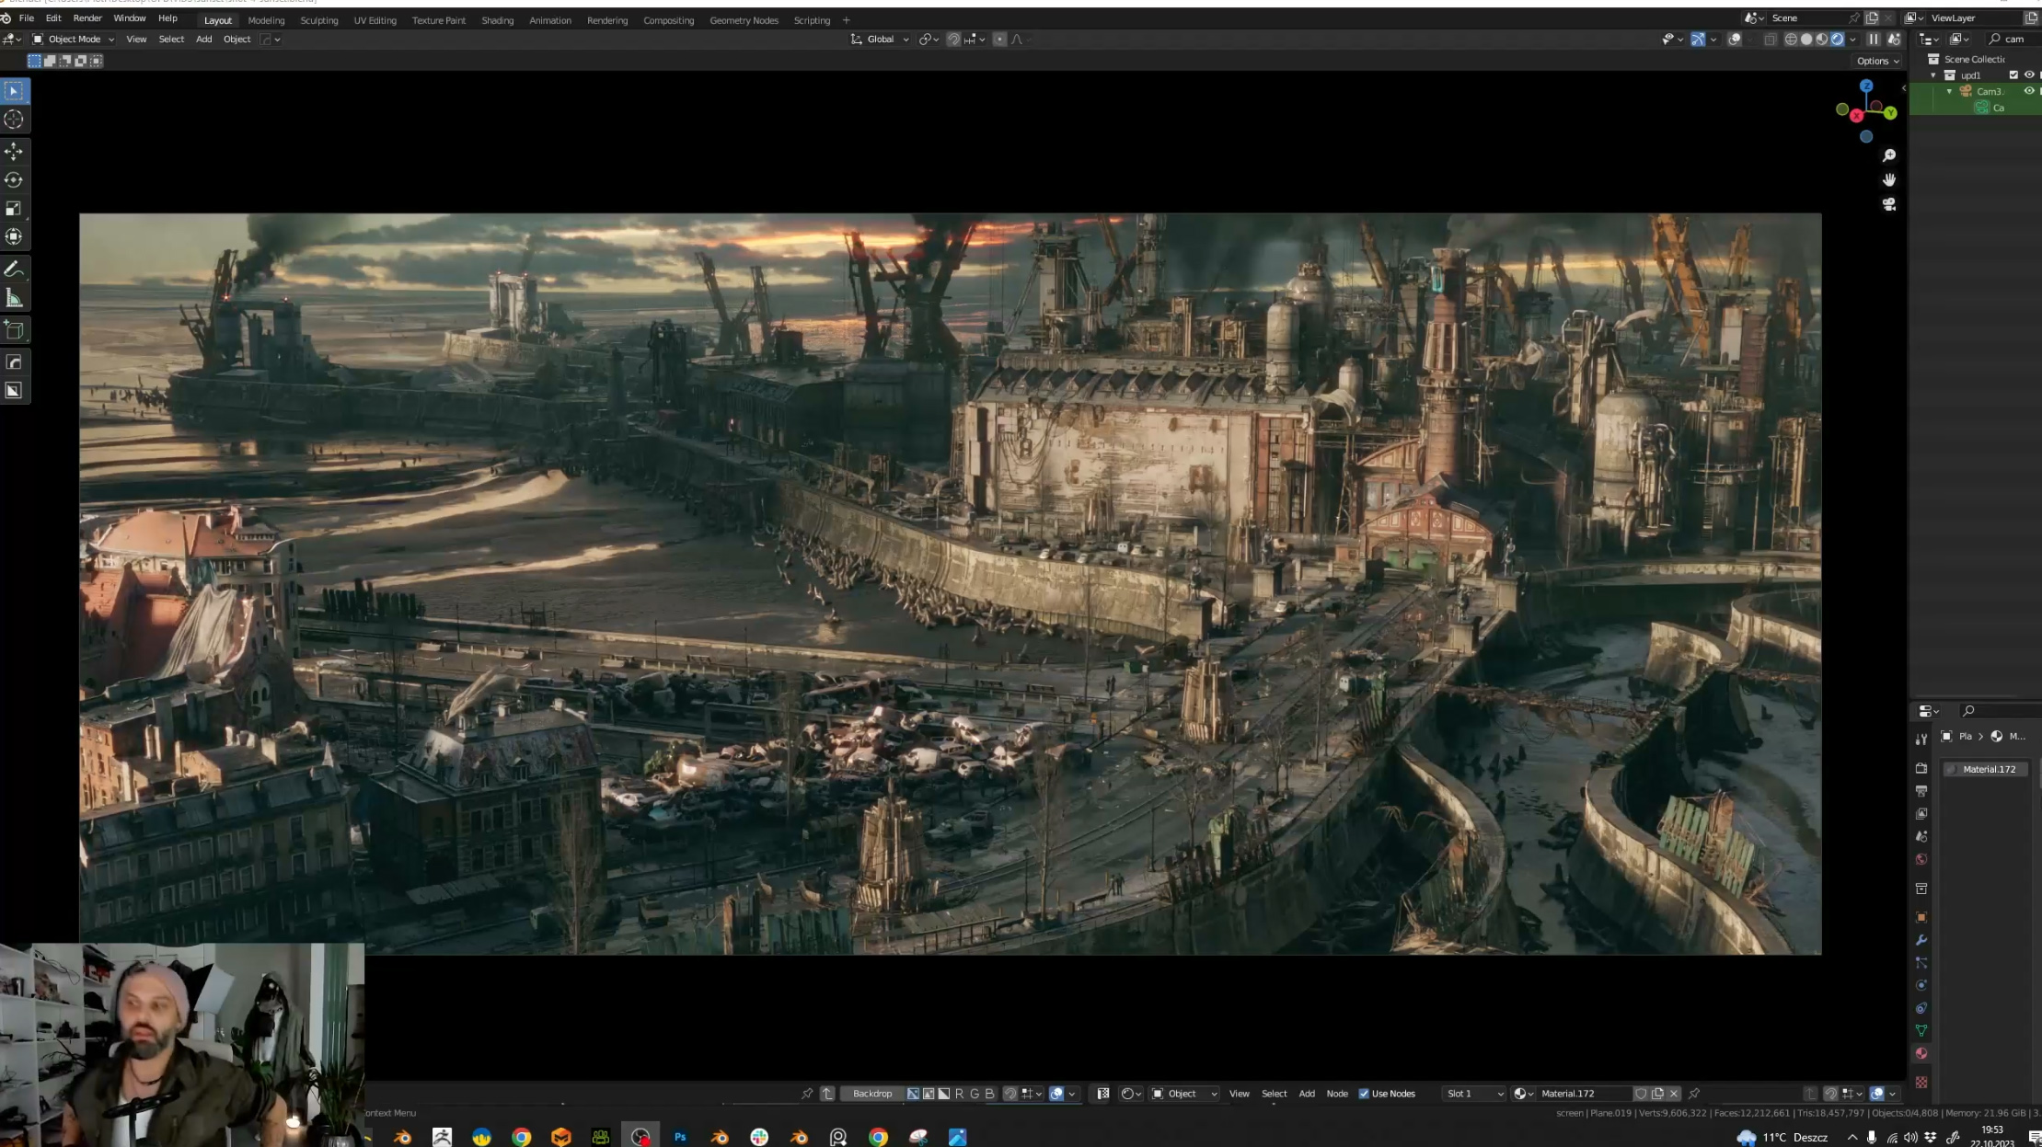The image size is (2042, 1147).
Task: Open the viewport Add menu
Action: click(x=203, y=40)
